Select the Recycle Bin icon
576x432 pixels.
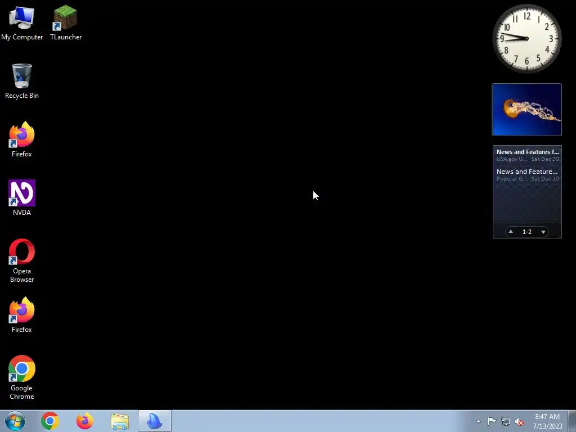point(22,81)
